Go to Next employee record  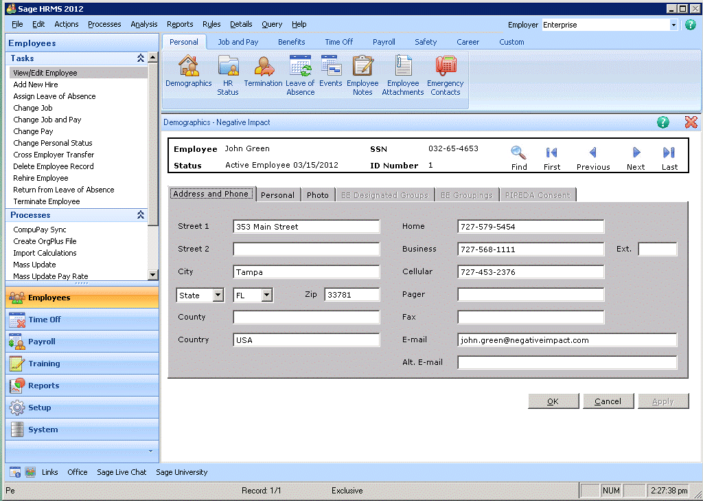(636, 153)
